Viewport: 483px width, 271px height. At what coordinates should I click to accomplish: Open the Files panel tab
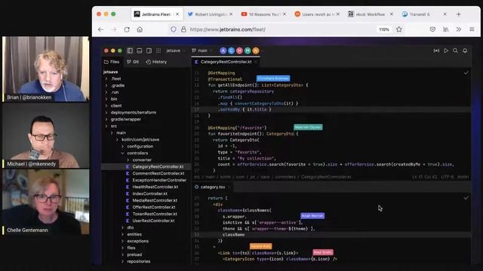pyautogui.click(x=112, y=62)
